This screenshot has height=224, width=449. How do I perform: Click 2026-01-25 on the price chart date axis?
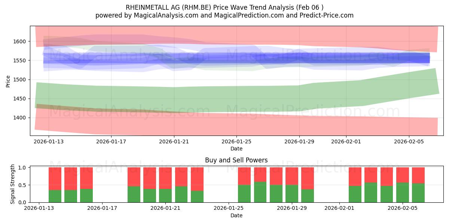point(236,141)
